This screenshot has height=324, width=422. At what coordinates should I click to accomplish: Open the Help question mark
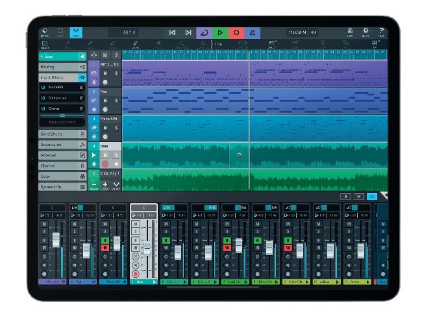381,32
